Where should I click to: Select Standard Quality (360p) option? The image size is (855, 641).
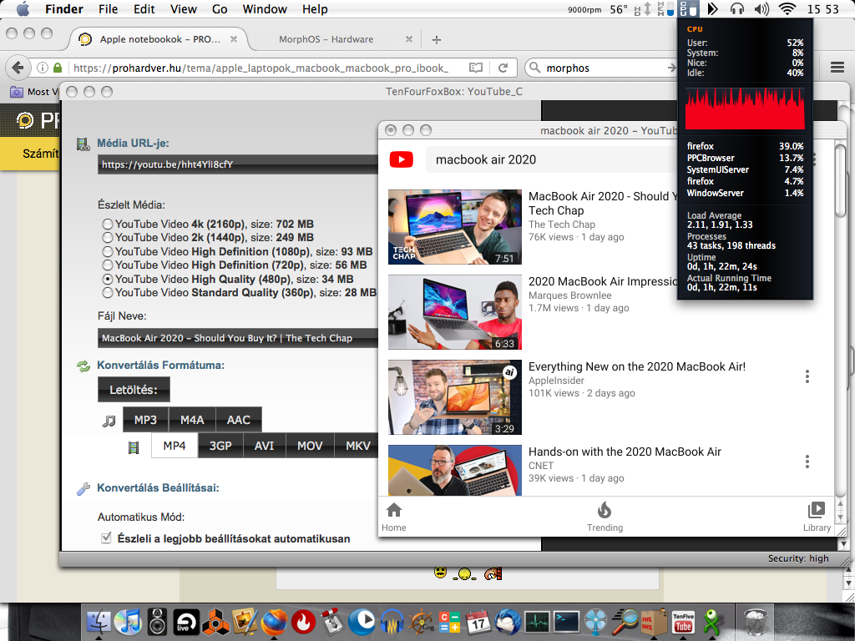108,293
